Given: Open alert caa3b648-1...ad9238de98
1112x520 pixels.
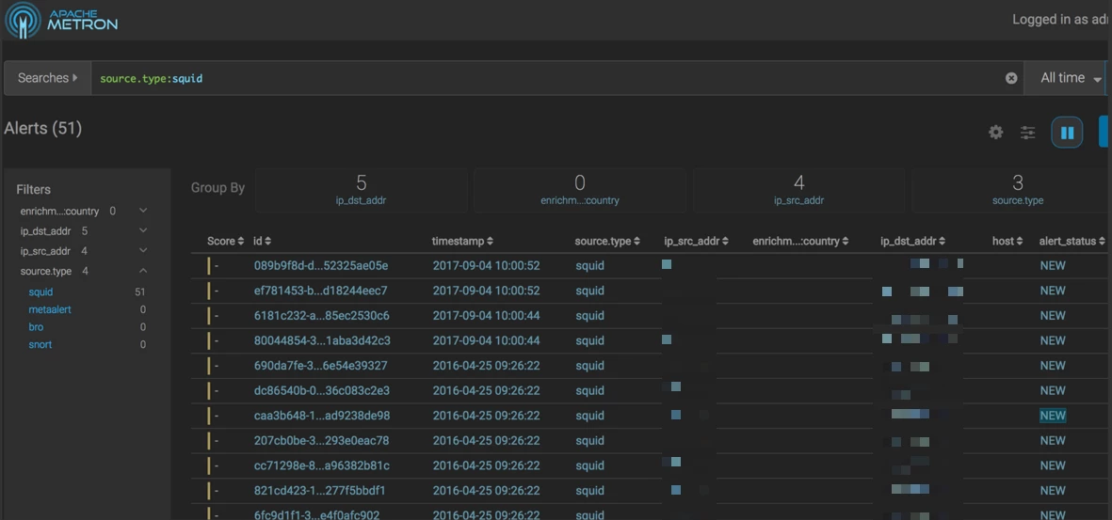Looking at the screenshot, I should (x=322, y=415).
